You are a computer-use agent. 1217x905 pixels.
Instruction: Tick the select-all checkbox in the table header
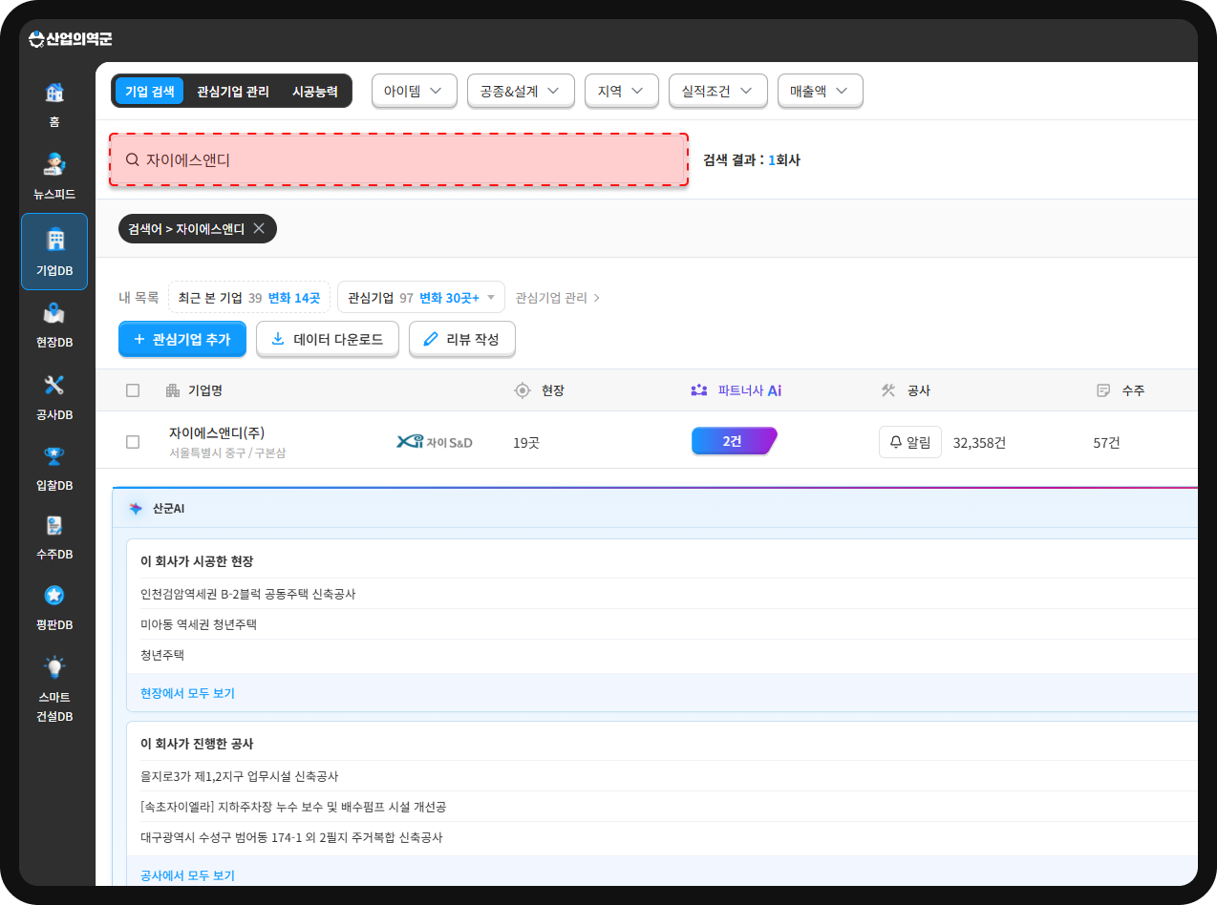133,390
